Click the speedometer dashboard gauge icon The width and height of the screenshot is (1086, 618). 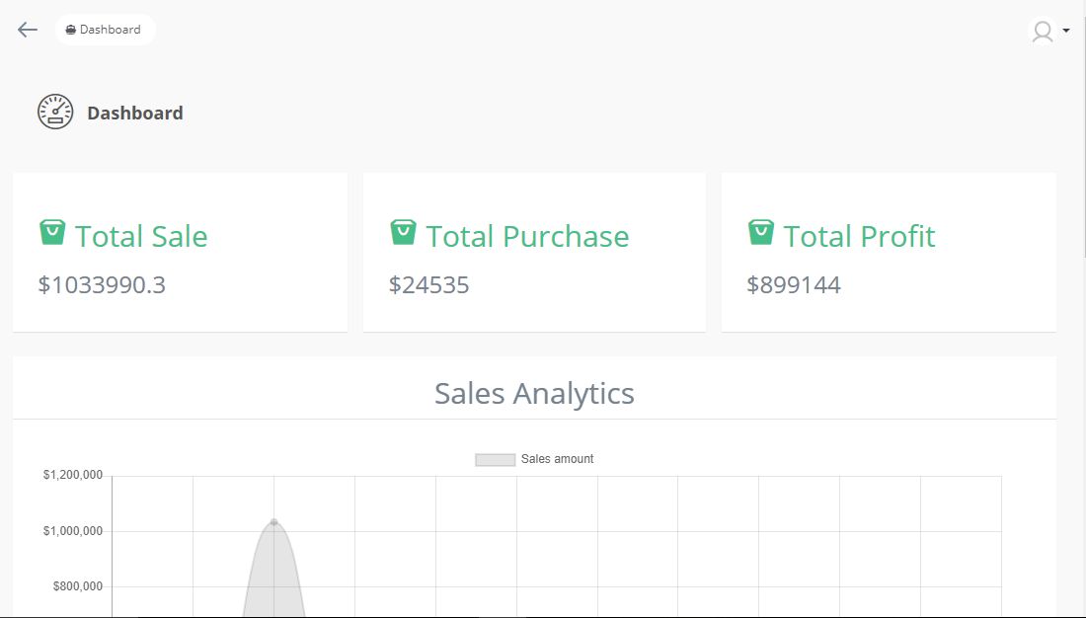pyautogui.click(x=55, y=112)
